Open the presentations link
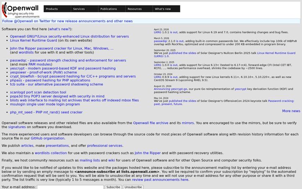The image size is (302, 189). pyautogui.click(x=57, y=146)
